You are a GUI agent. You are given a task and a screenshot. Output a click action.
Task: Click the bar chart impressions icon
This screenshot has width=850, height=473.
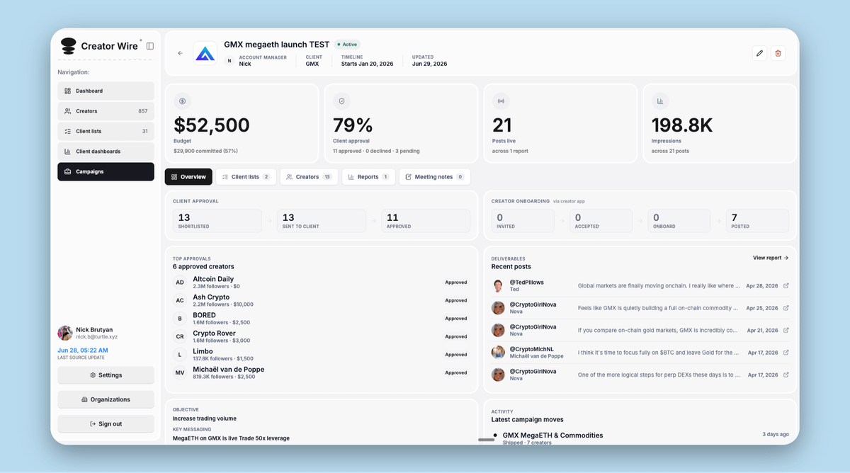tap(659, 101)
